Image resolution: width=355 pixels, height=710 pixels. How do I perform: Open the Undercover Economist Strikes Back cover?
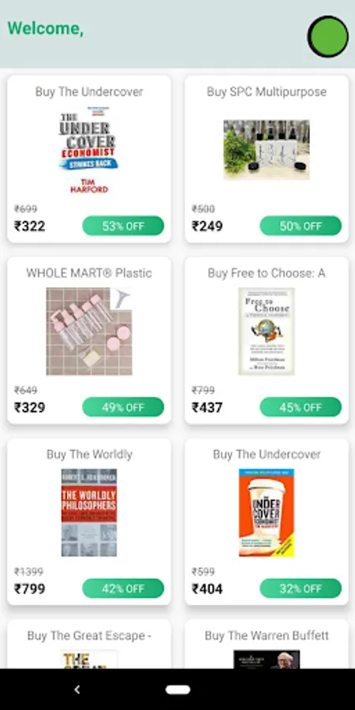[88, 150]
